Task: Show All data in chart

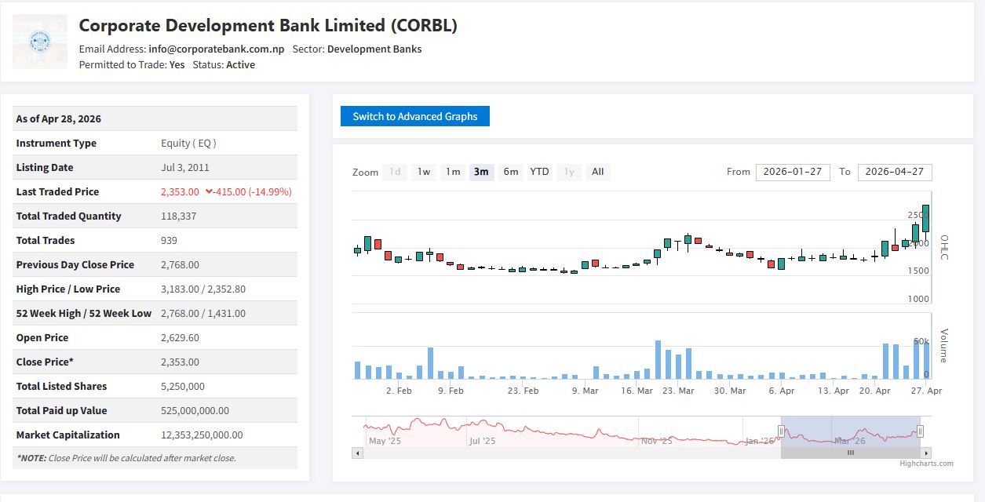Action: click(x=597, y=172)
